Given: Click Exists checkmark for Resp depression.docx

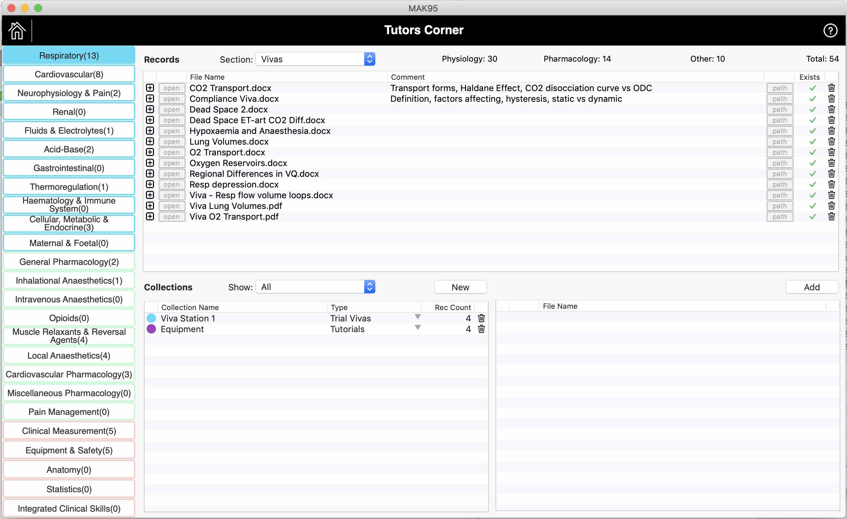Looking at the screenshot, I should pyautogui.click(x=812, y=184).
